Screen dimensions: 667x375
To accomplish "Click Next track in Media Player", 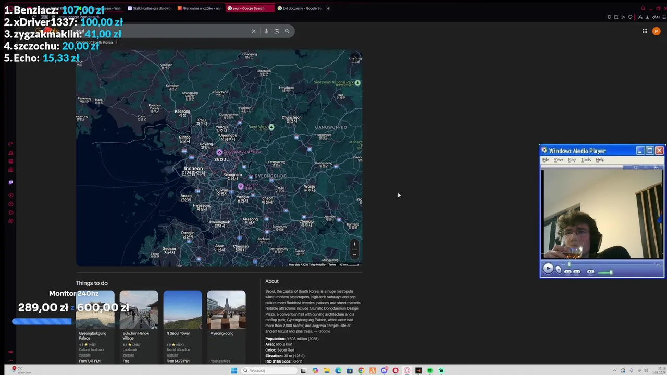I will 576,272.
